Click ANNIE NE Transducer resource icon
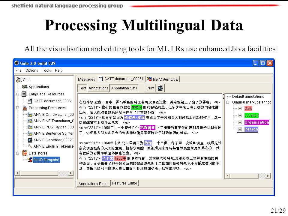 click(x=30, y=121)
